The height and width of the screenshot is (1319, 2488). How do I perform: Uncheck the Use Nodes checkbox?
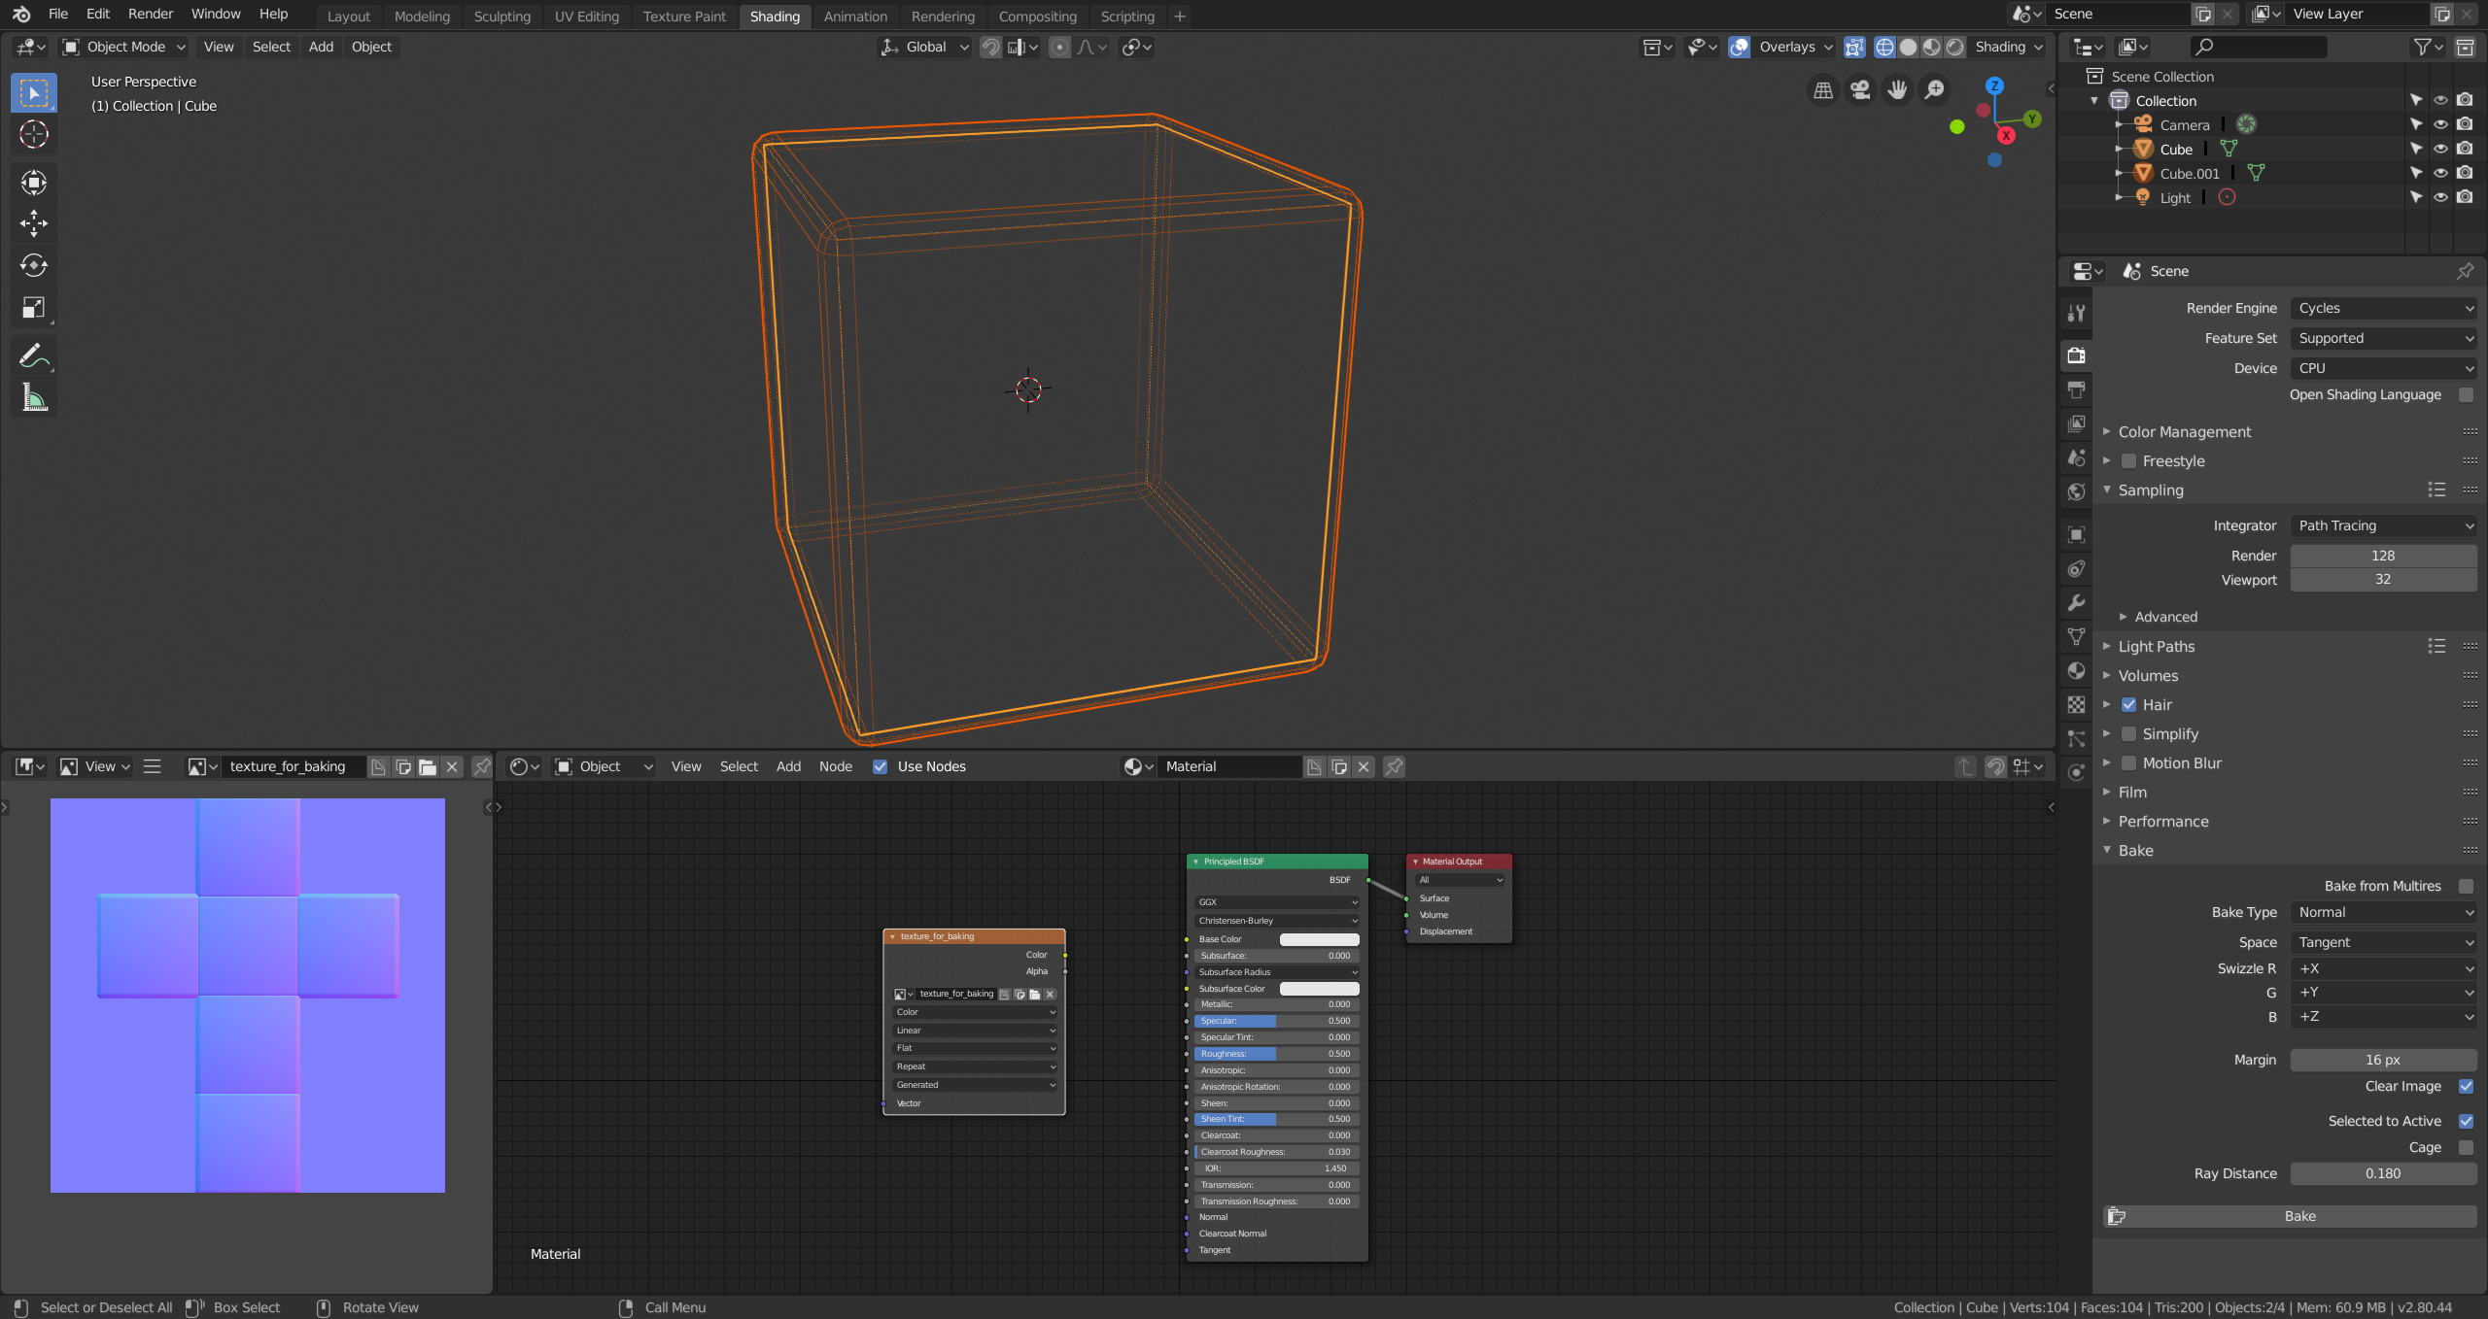881,766
